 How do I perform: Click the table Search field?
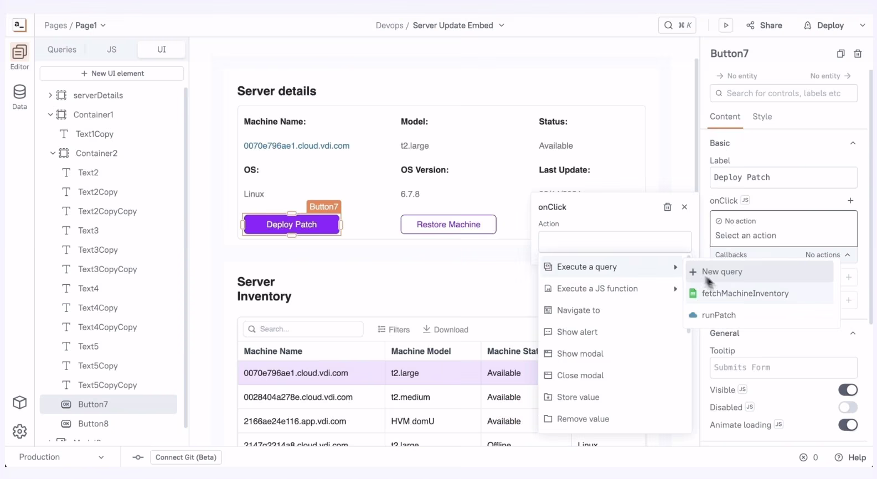pyautogui.click(x=303, y=329)
